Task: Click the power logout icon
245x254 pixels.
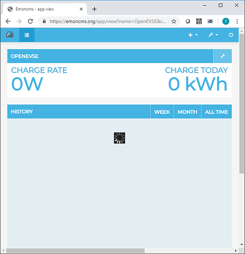Action: point(231,35)
